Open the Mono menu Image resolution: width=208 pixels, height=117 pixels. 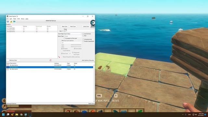point(23,19)
